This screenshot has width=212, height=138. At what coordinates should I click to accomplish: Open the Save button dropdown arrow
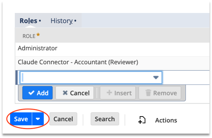(38, 119)
